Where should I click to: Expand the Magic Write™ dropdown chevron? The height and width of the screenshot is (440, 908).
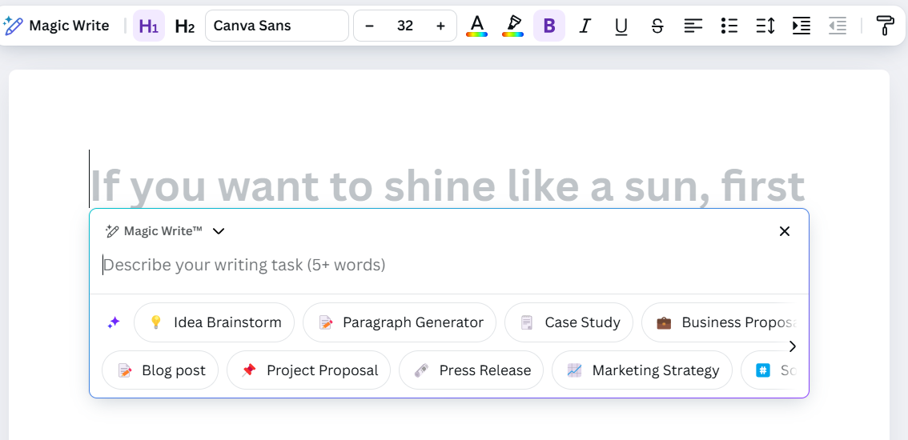(219, 231)
